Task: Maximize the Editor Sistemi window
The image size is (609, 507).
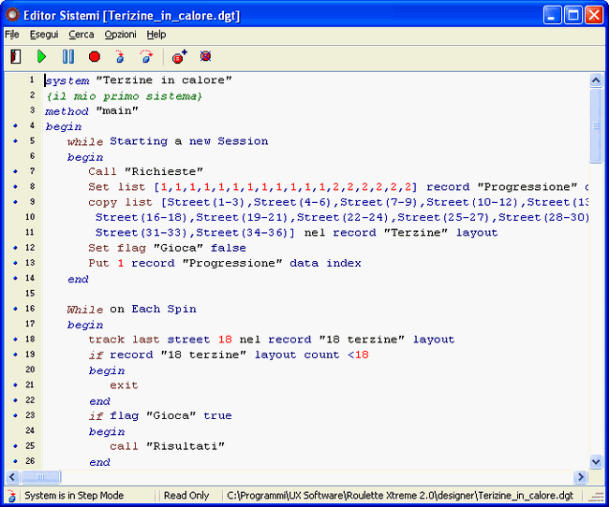Action: [573, 15]
